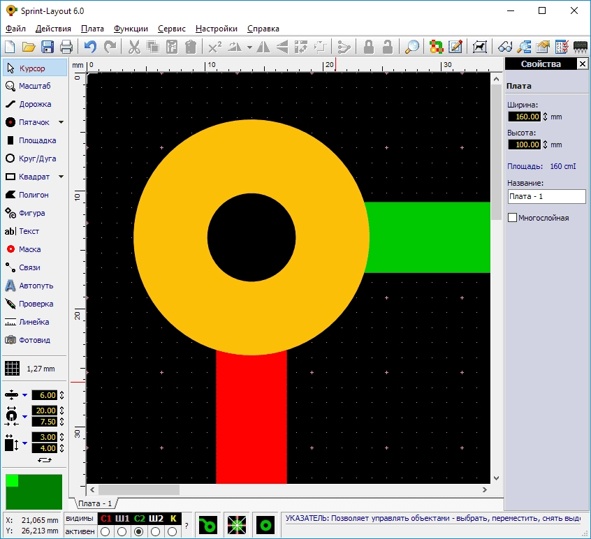Select the Полигон tool
Image resolution: width=591 pixels, height=539 pixels.
35,195
